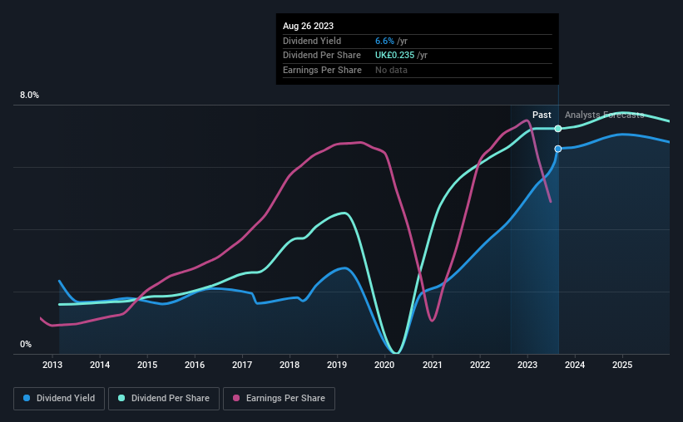Screen dimensions: 683x422
Task: Click the blue dot in Dividend Yield legend
Action: pos(27,398)
